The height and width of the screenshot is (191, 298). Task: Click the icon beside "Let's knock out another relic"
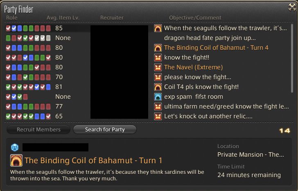click(158, 116)
